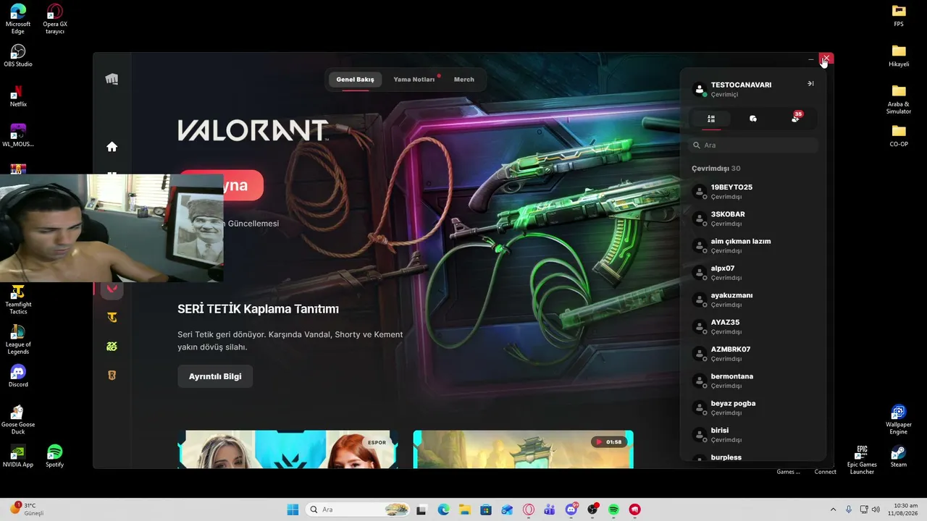Search friends in the Ara field
The image size is (927, 521).
click(753, 145)
